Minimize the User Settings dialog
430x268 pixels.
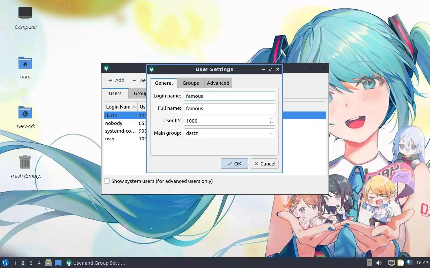[x=264, y=69]
